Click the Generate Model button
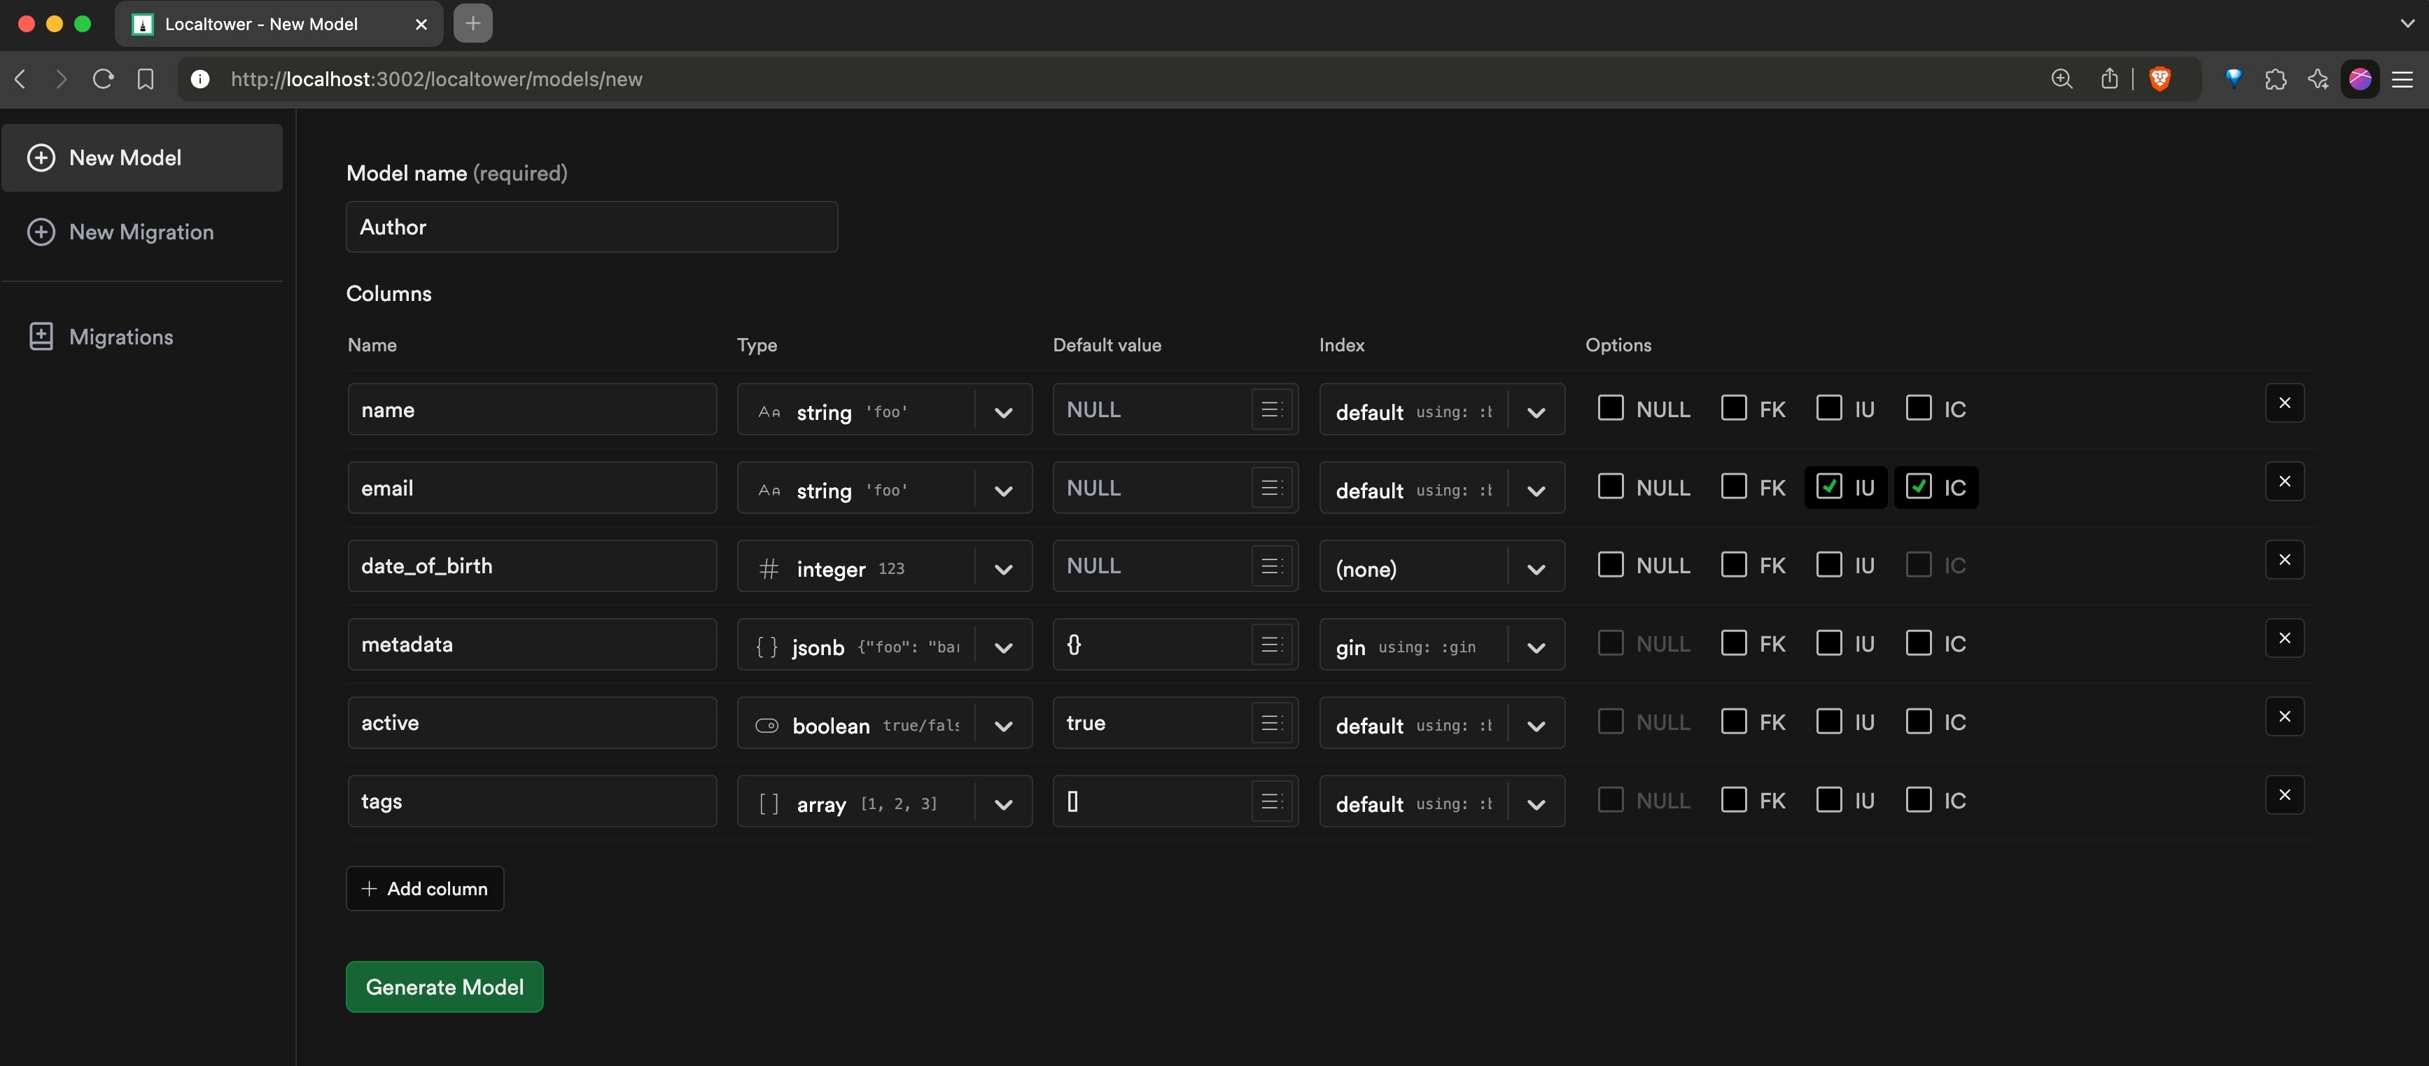 [x=444, y=987]
